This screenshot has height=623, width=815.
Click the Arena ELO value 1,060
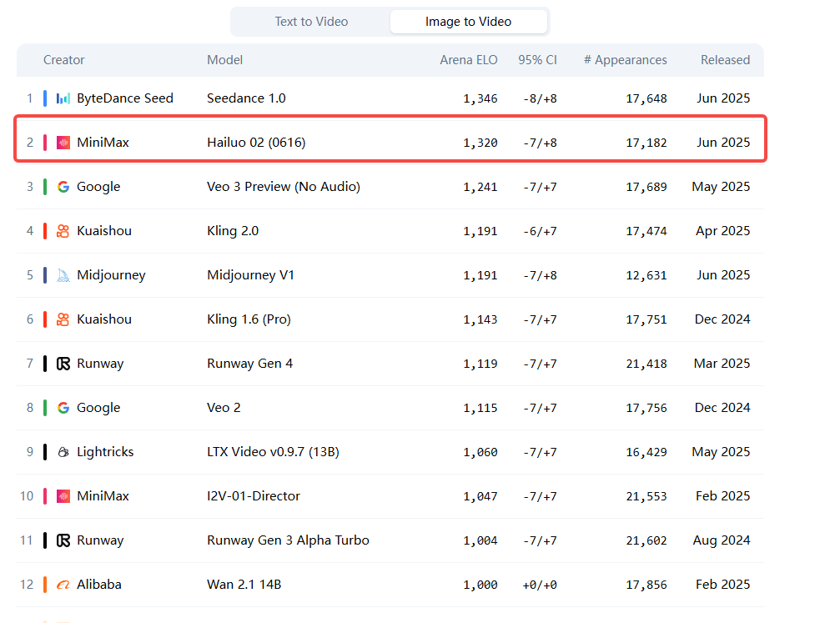click(480, 451)
